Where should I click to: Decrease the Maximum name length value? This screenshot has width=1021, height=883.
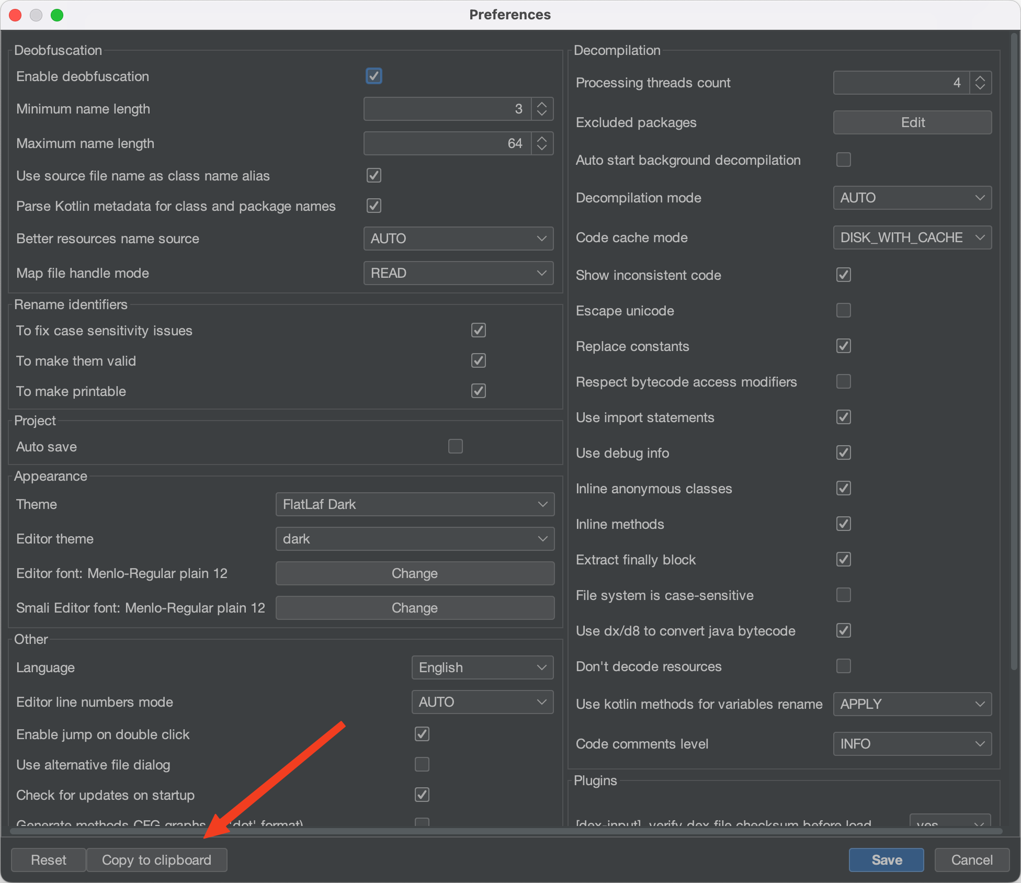542,148
